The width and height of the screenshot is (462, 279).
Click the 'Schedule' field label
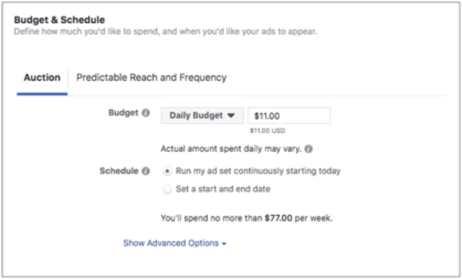[118, 171]
